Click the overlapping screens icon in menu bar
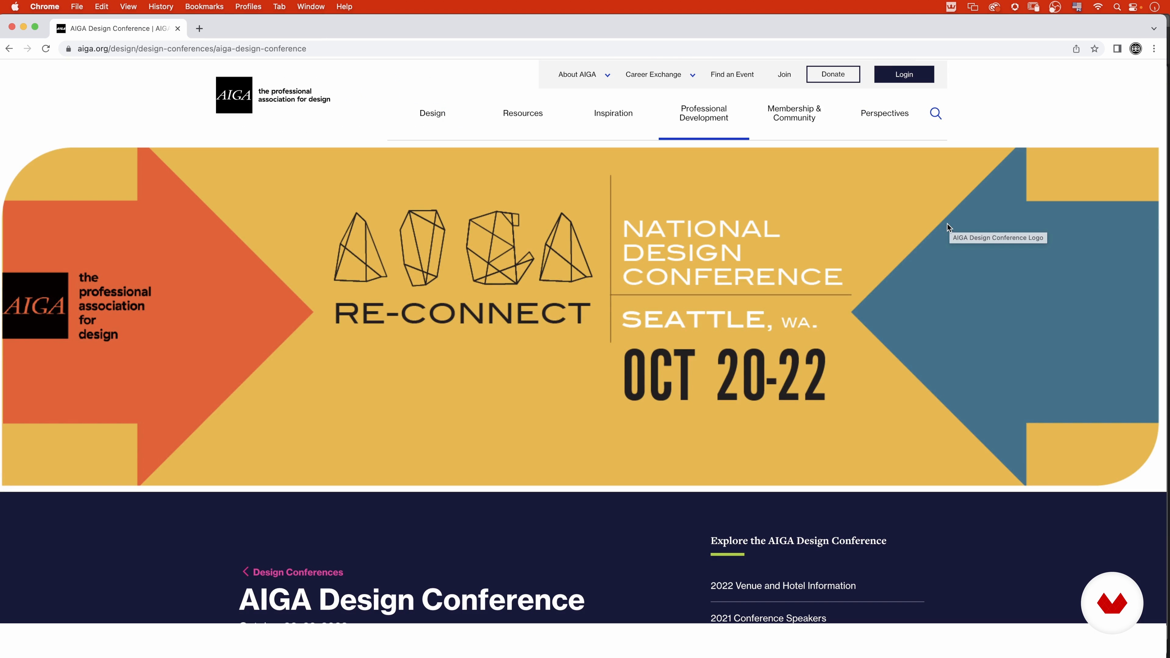The height and width of the screenshot is (658, 1170). tap(973, 7)
